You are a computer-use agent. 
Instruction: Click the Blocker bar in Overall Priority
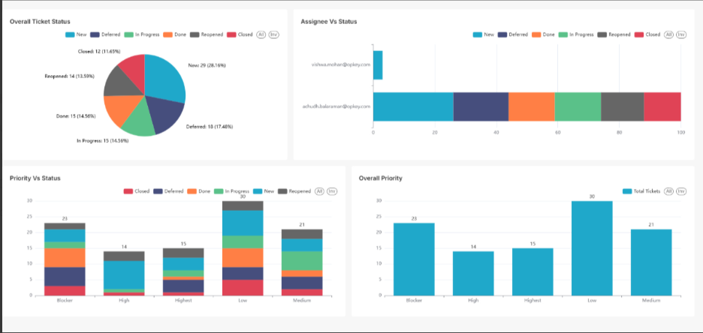414,259
